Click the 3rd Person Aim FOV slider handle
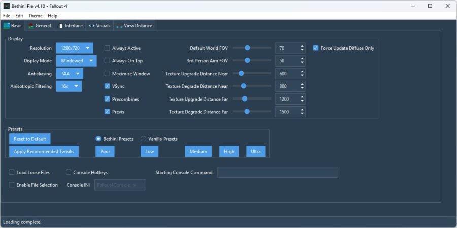This screenshot has width=457, height=228. tap(247, 60)
